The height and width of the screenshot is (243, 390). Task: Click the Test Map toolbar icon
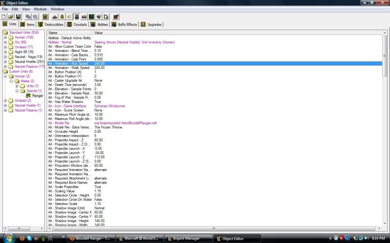pyautogui.click(x=116, y=17)
